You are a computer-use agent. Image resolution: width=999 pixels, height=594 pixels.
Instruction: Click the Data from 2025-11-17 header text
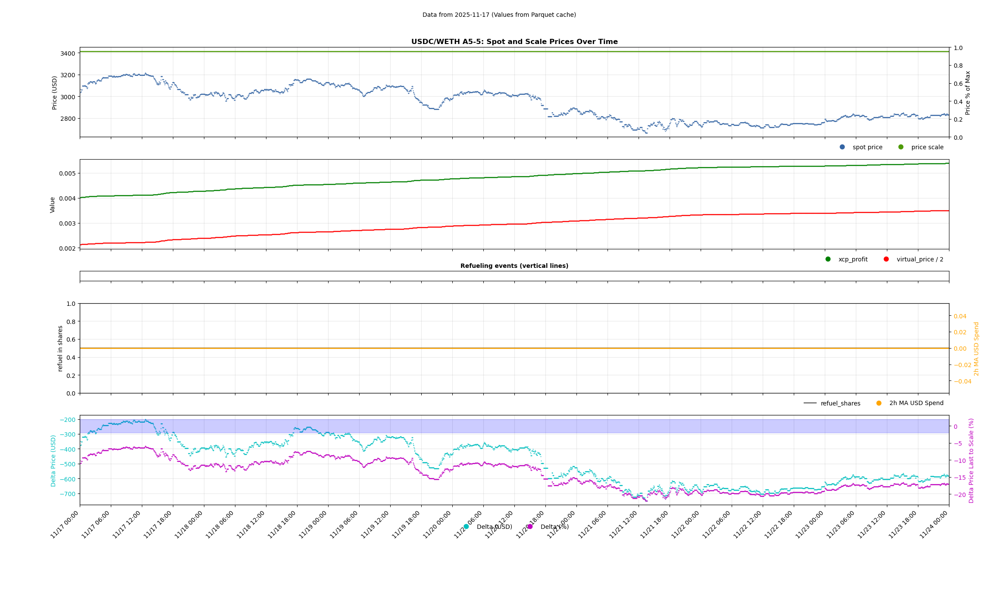coord(499,15)
